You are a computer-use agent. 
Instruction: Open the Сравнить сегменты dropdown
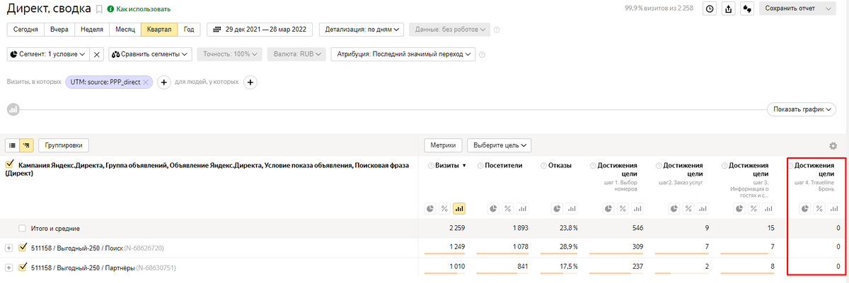151,54
